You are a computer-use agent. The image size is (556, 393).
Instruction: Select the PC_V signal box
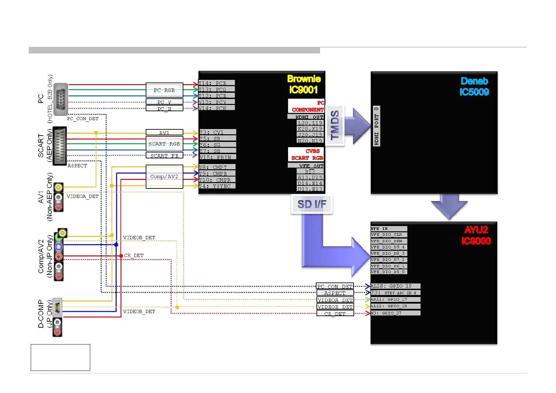[x=164, y=102]
